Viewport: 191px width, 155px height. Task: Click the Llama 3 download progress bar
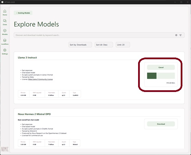point(161,76)
